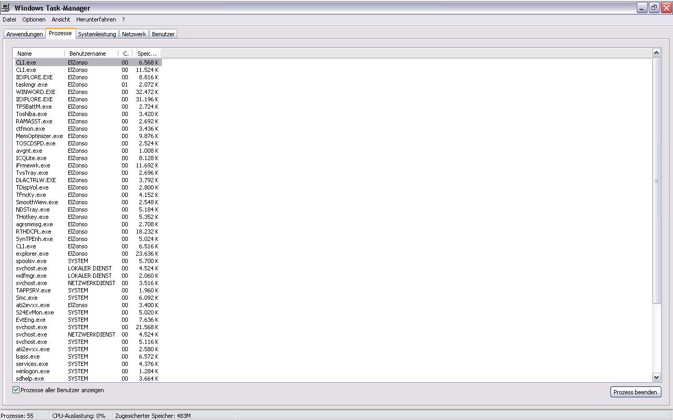Sort by 'Speic...' memory column header
Viewport: 673px width, 420px height.
coord(147,54)
